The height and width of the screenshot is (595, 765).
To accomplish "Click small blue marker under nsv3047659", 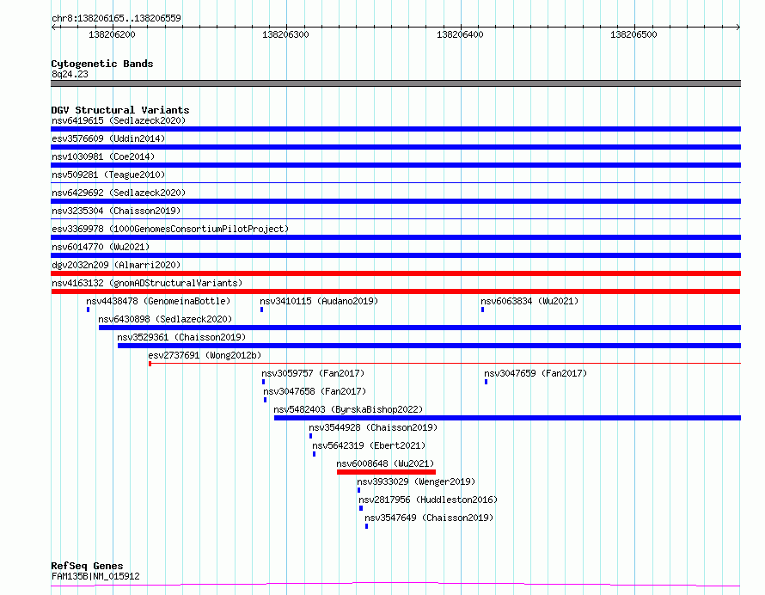I will pos(486,382).
